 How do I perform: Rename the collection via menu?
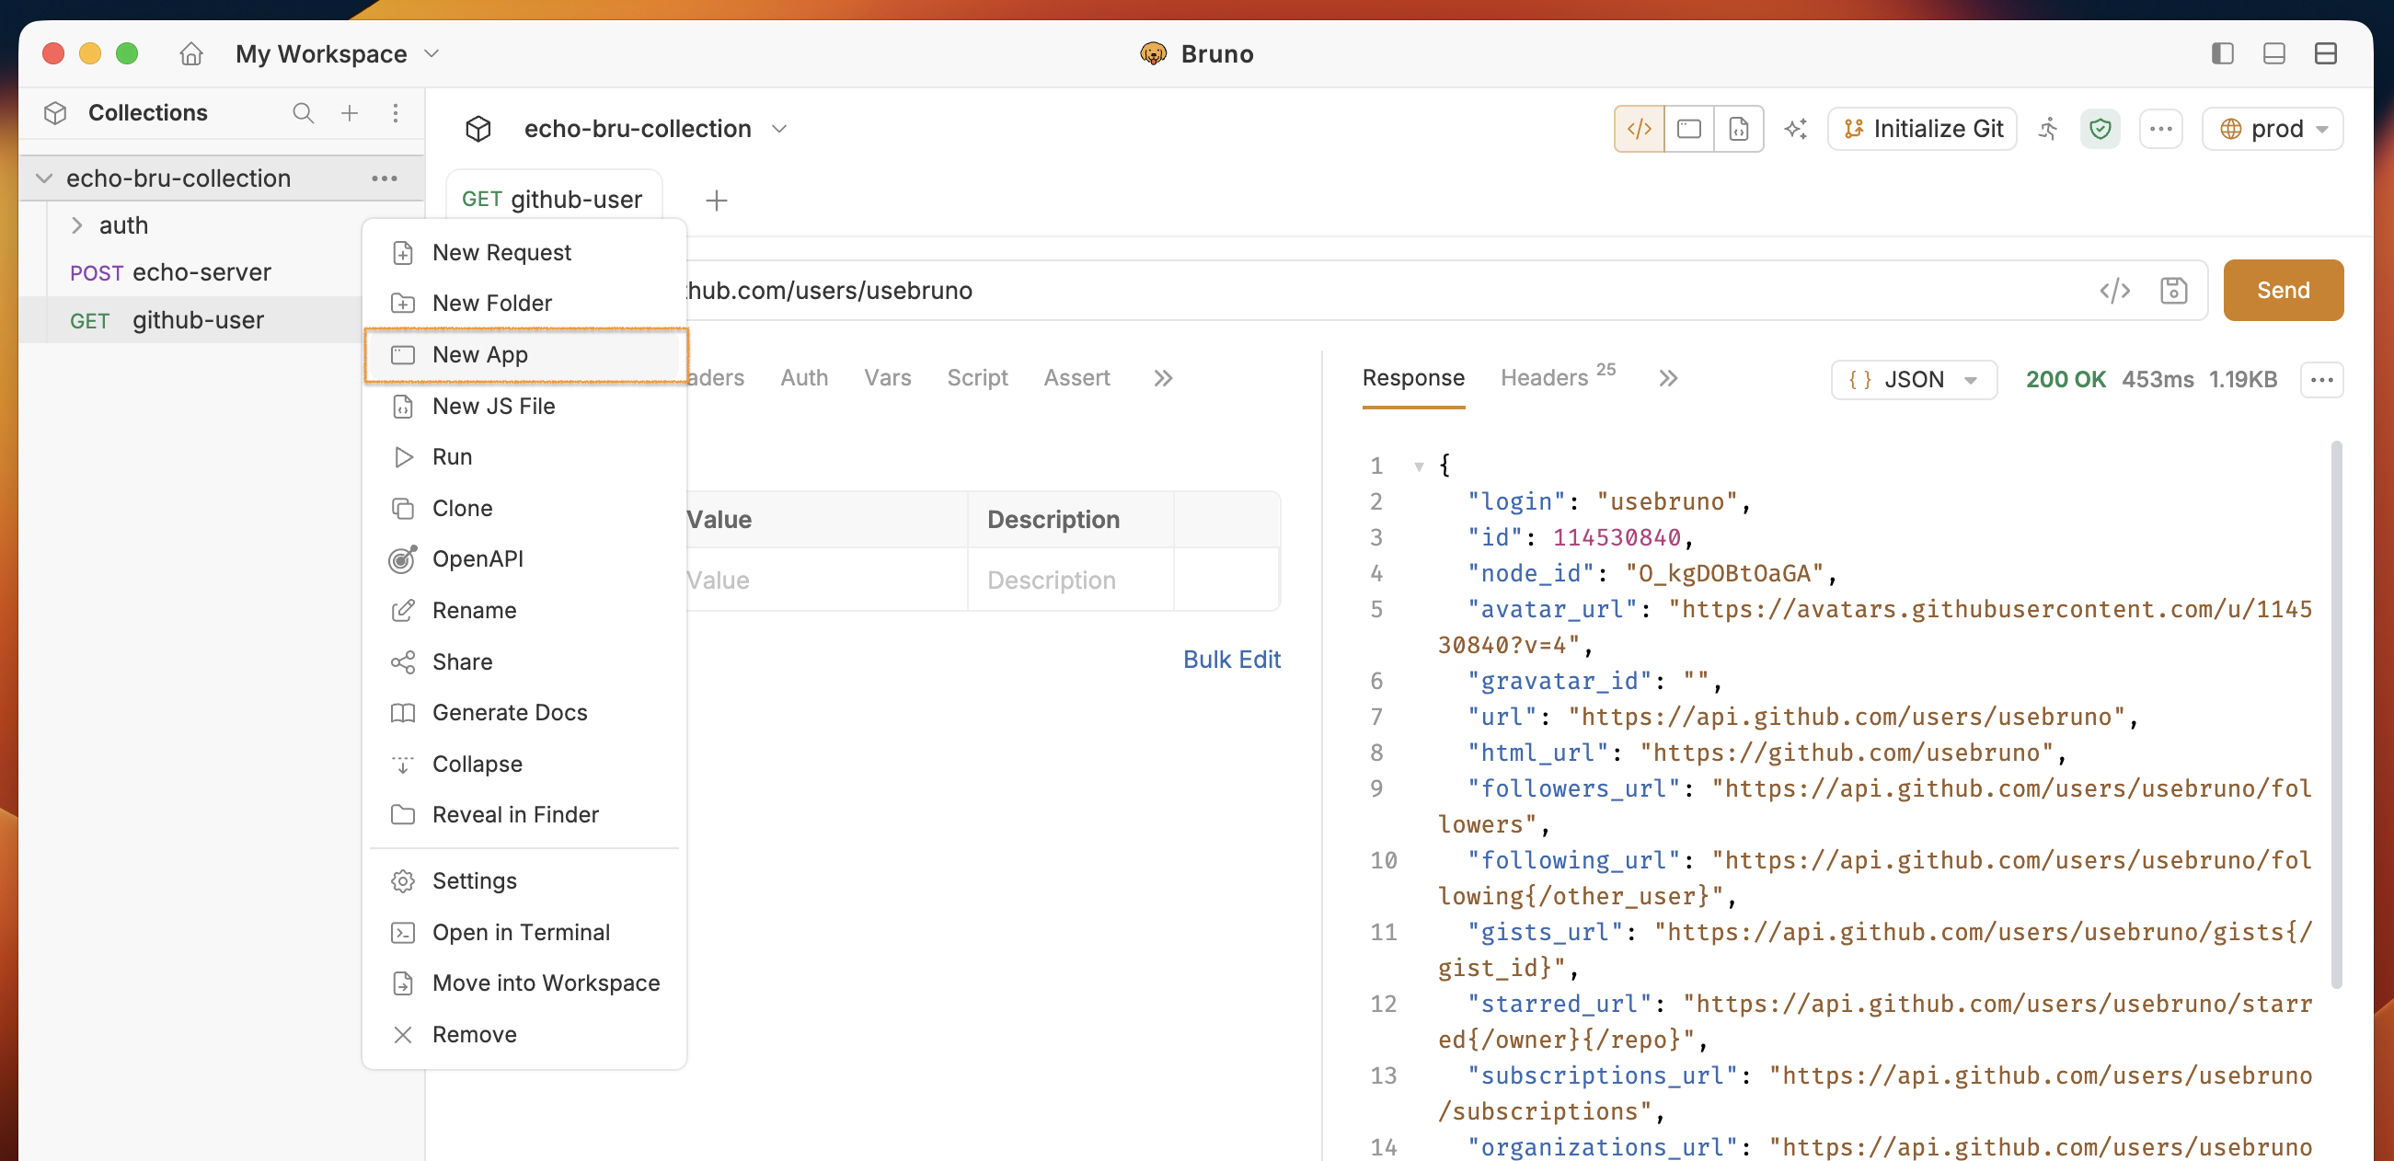click(525, 611)
